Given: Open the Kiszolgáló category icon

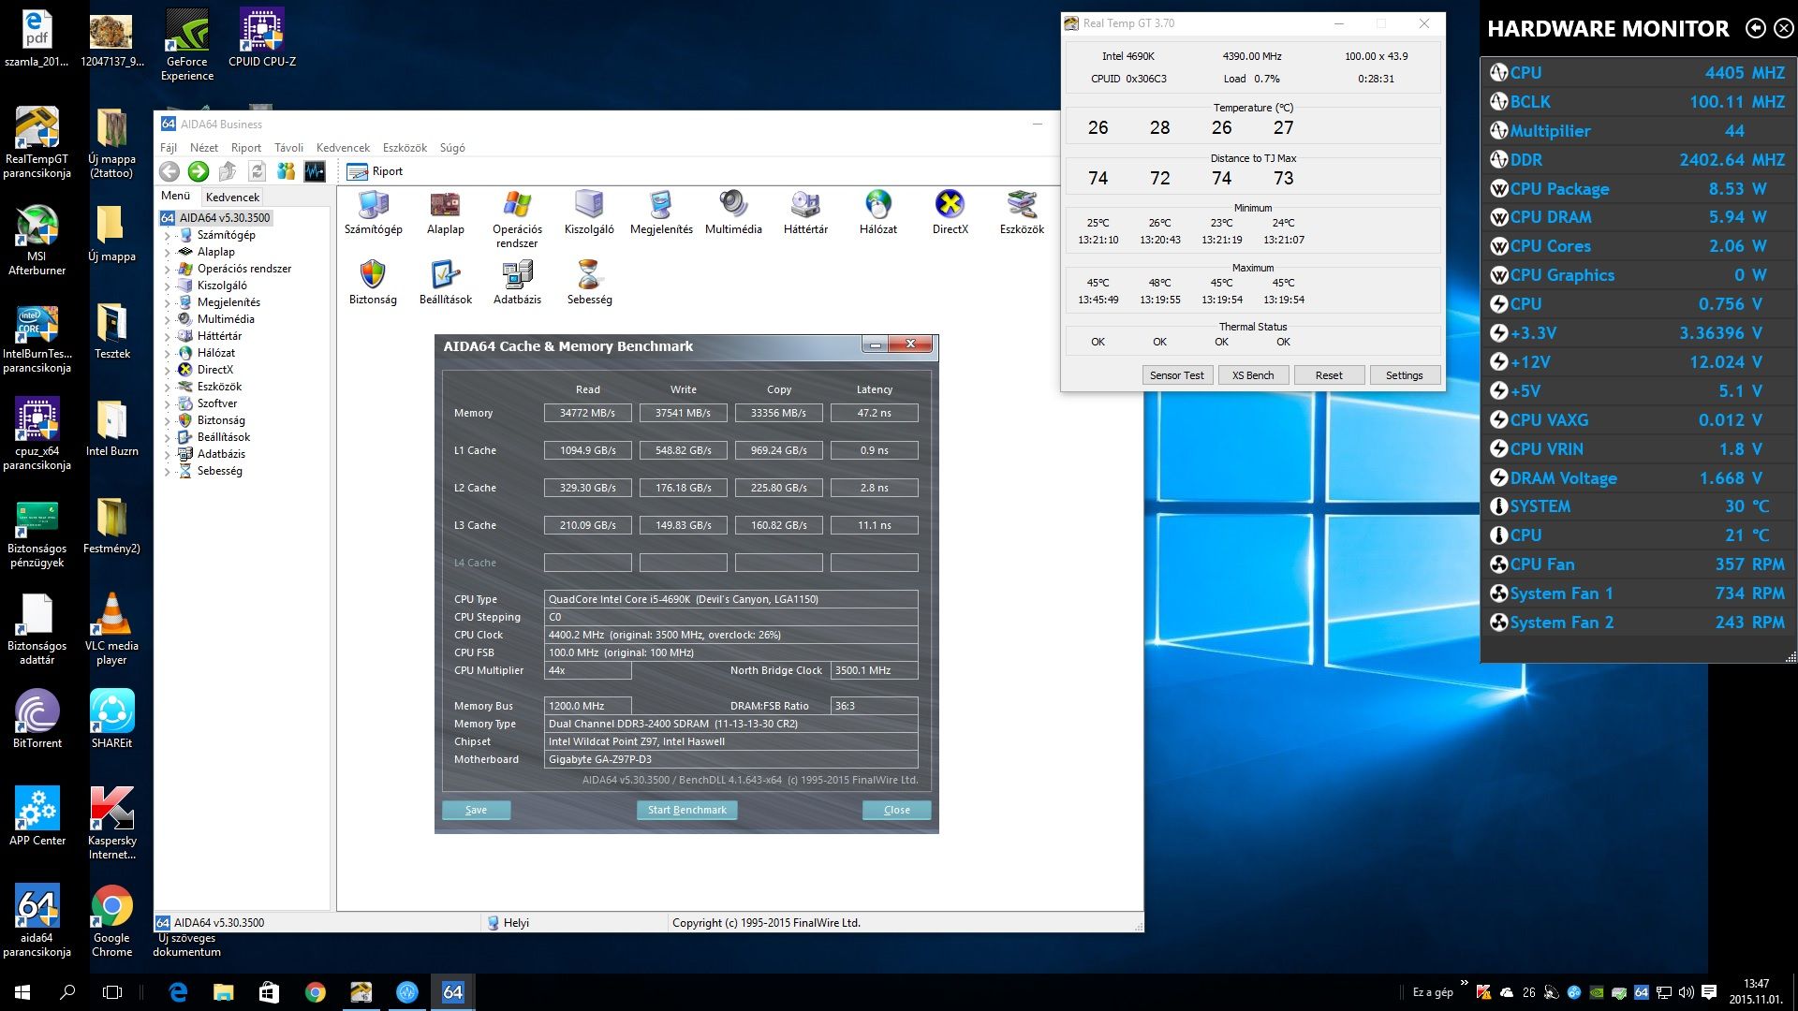Looking at the screenshot, I should pyautogui.click(x=589, y=213).
